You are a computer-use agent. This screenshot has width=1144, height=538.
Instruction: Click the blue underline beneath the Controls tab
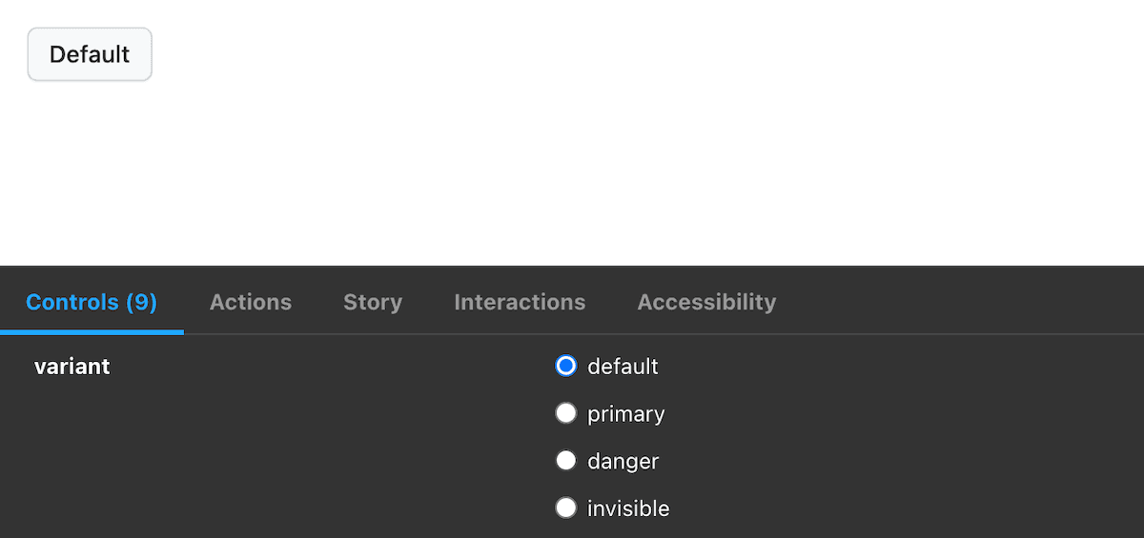pyautogui.click(x=92, y=331)
